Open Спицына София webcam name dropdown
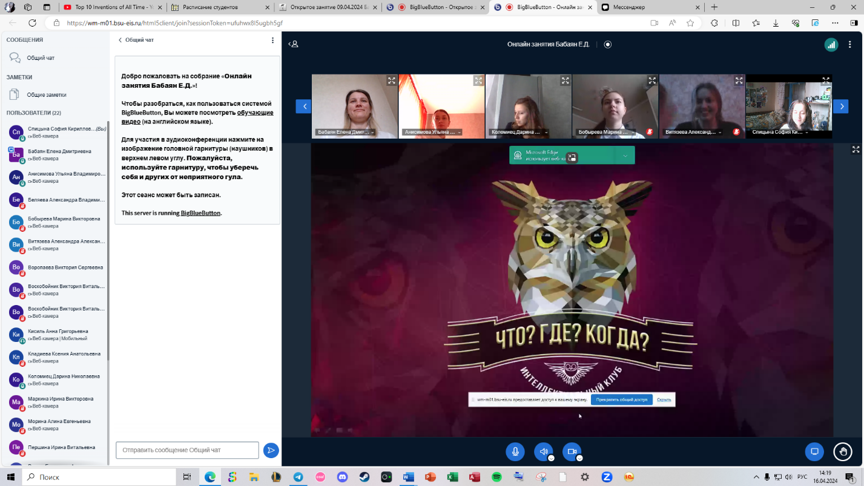The height and width of the screenshot is (486, 864). point(780,132)
